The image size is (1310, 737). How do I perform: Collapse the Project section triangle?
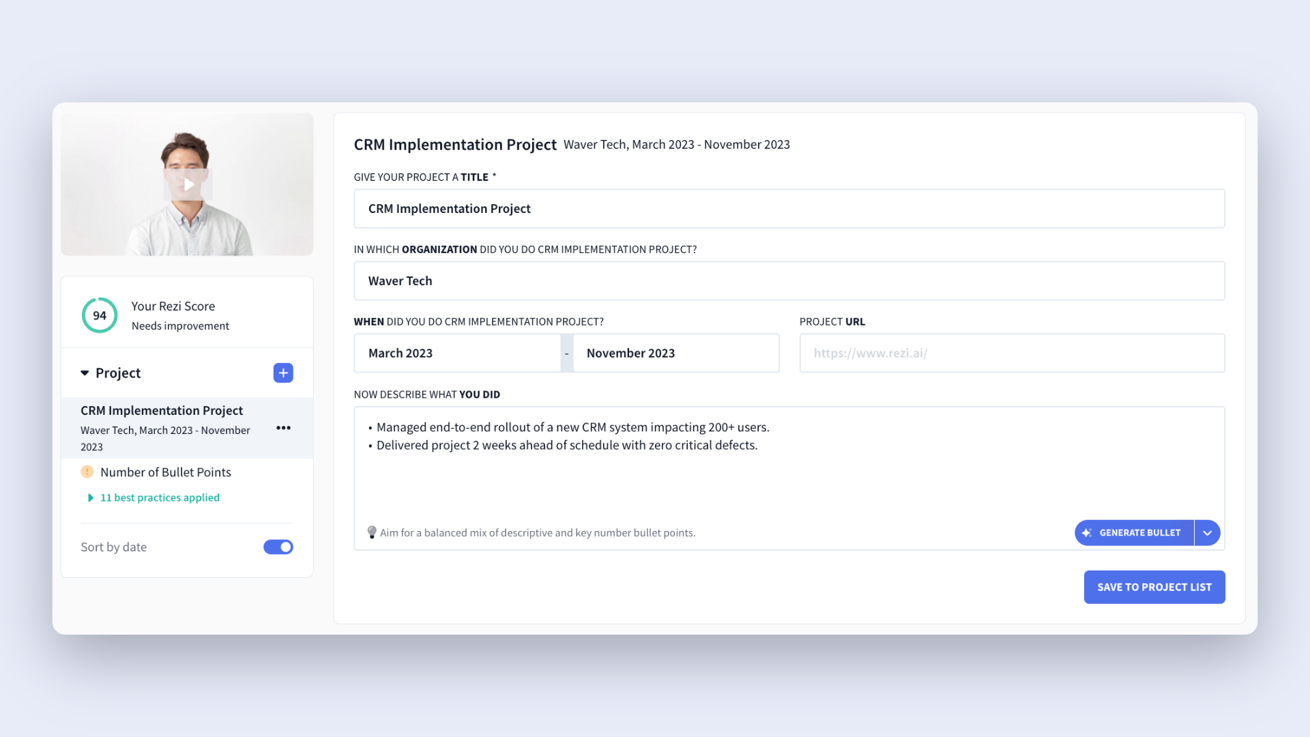[x=85, y=373]
